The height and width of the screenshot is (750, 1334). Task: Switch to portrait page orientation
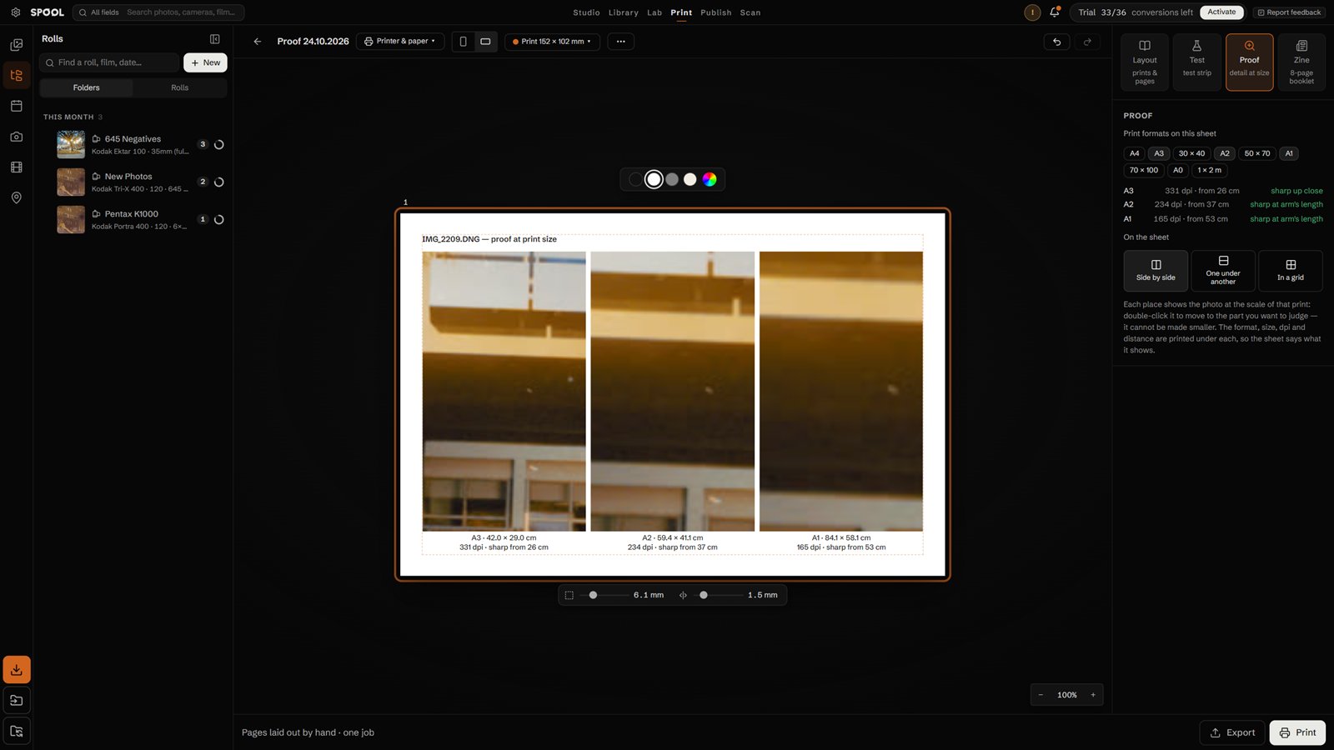click(x=464, y=42)
